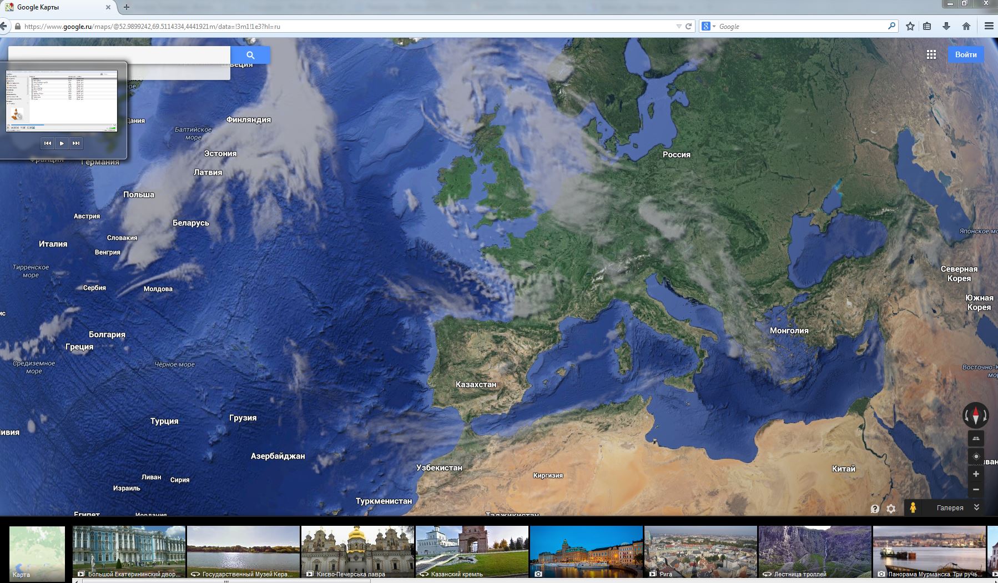This screenshot has width=998, height=583.
Task: Click the gallery horizontal scrollbar handle
Action: coord(226,581)
